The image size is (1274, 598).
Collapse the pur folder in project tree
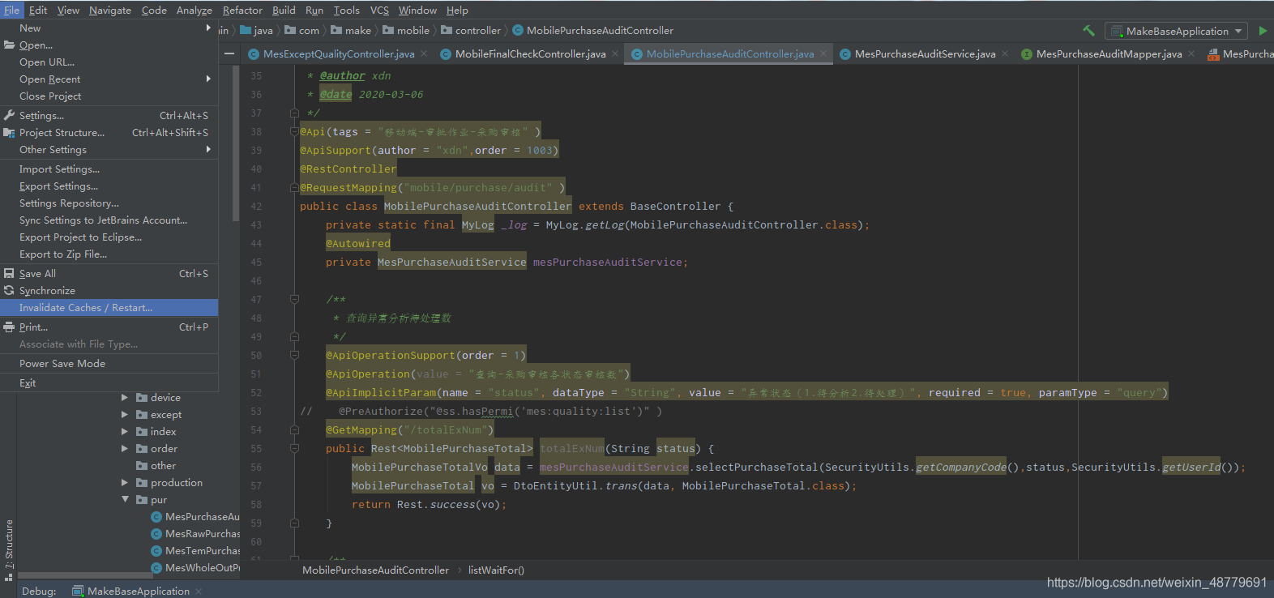pyautogui.click(x=125, y=499)
